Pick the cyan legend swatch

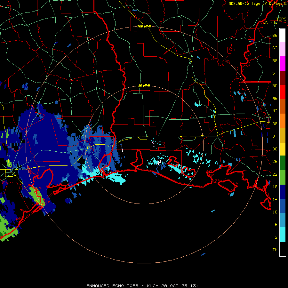point(283,235)
